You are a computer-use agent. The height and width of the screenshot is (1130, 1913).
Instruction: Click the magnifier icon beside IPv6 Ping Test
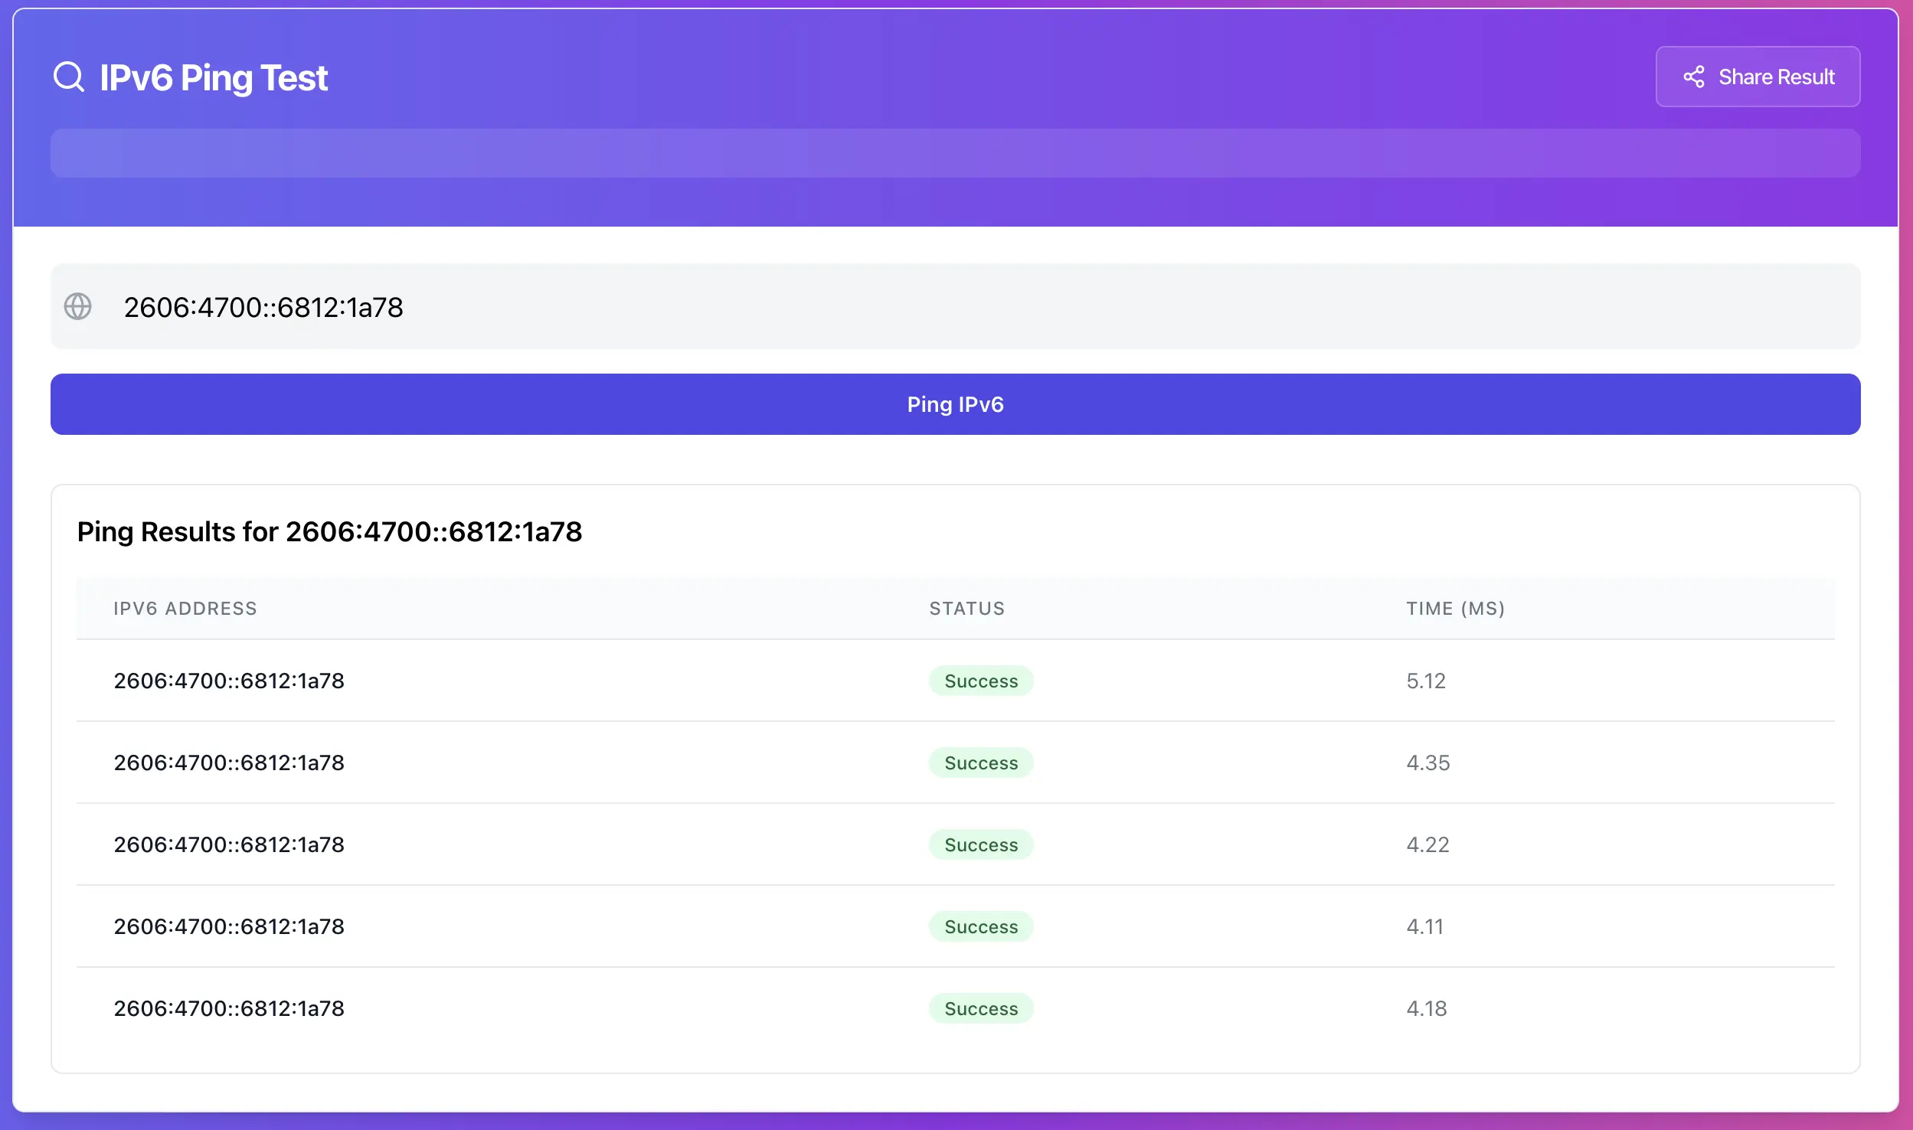pyautogui.click(x=69, y=77)
